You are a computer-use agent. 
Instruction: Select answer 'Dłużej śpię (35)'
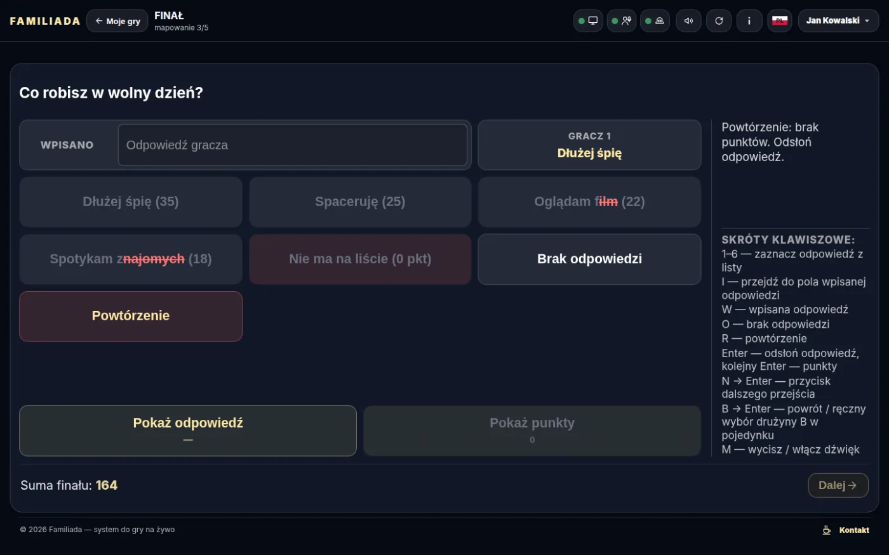(131, 202)
